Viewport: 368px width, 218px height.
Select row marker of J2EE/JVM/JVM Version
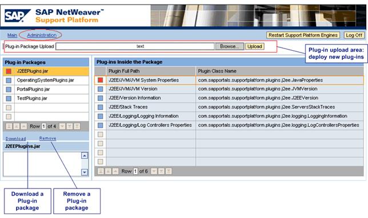(100, 89)
